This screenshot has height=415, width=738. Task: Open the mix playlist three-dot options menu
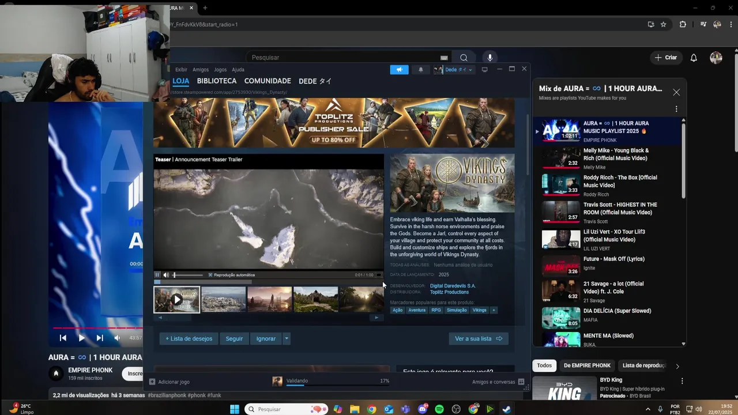pyautogui.click(x=676, y=109)
